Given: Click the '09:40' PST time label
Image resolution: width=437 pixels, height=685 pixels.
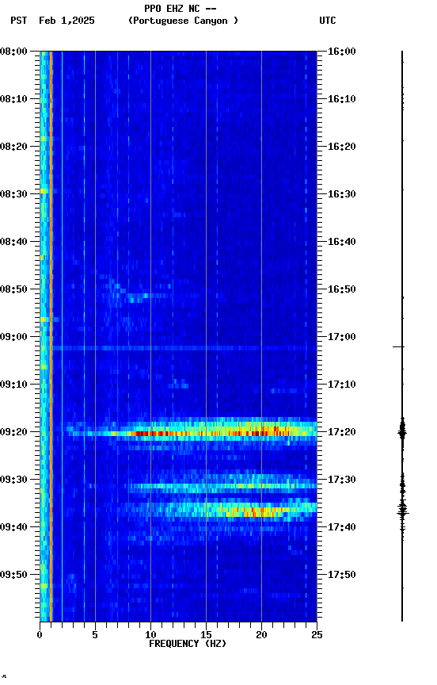Looking at the screenshot, I should click(13, 528).
